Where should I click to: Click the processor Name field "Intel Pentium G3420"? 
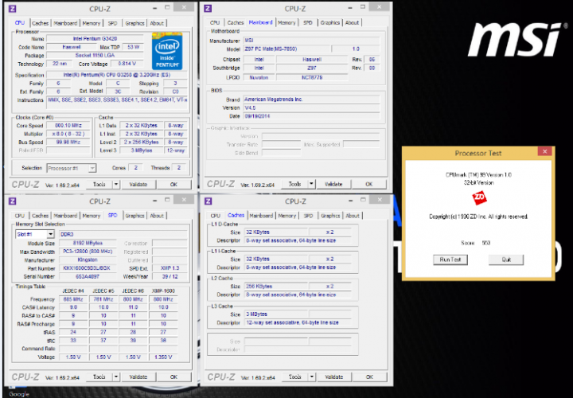click(x=95, y=38)
